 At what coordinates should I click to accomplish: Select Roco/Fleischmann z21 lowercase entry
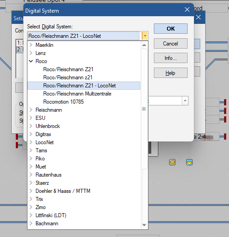click(68, 77)
